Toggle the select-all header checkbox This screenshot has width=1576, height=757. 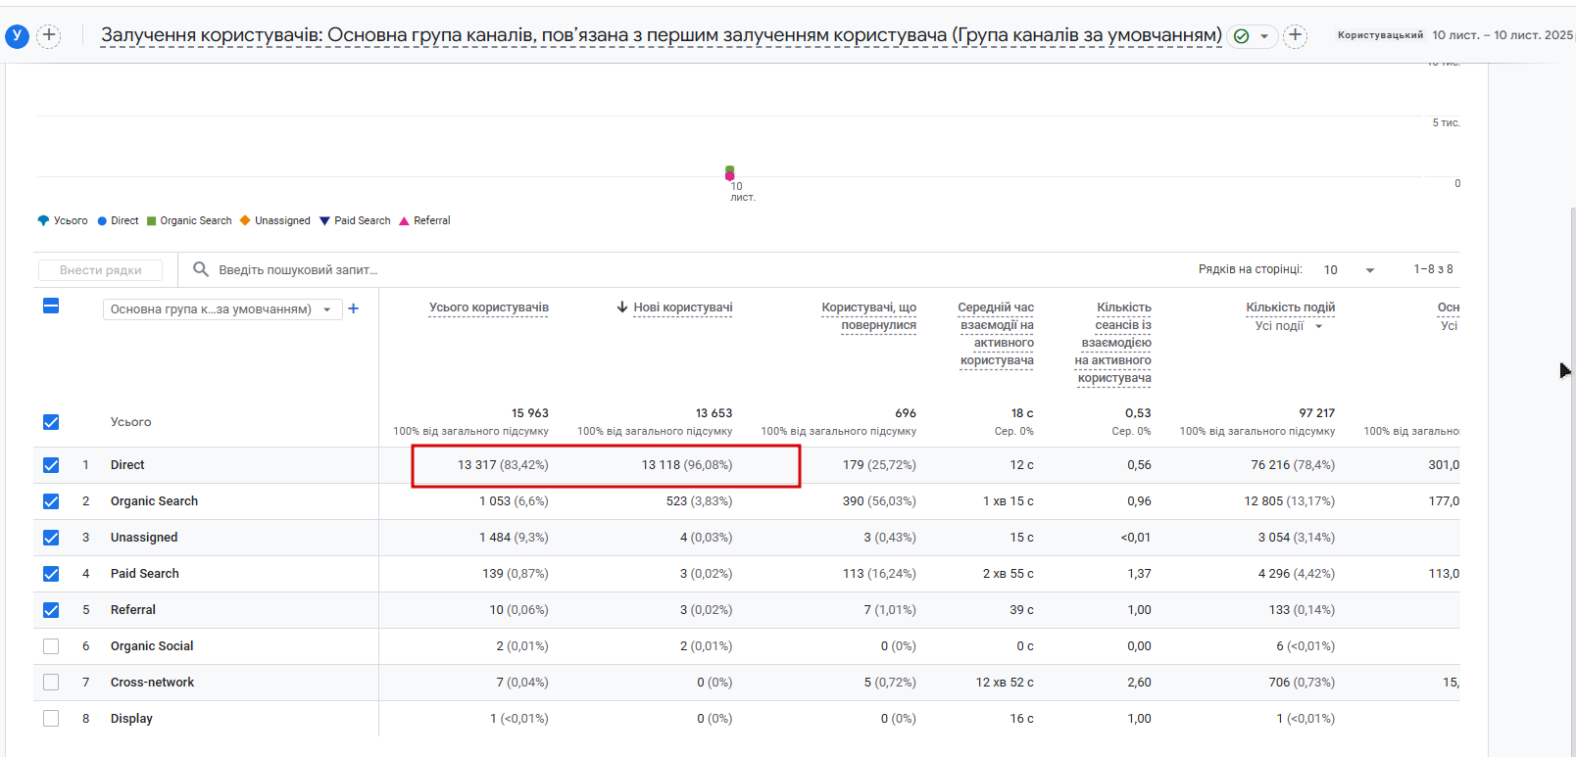(51, 306)
